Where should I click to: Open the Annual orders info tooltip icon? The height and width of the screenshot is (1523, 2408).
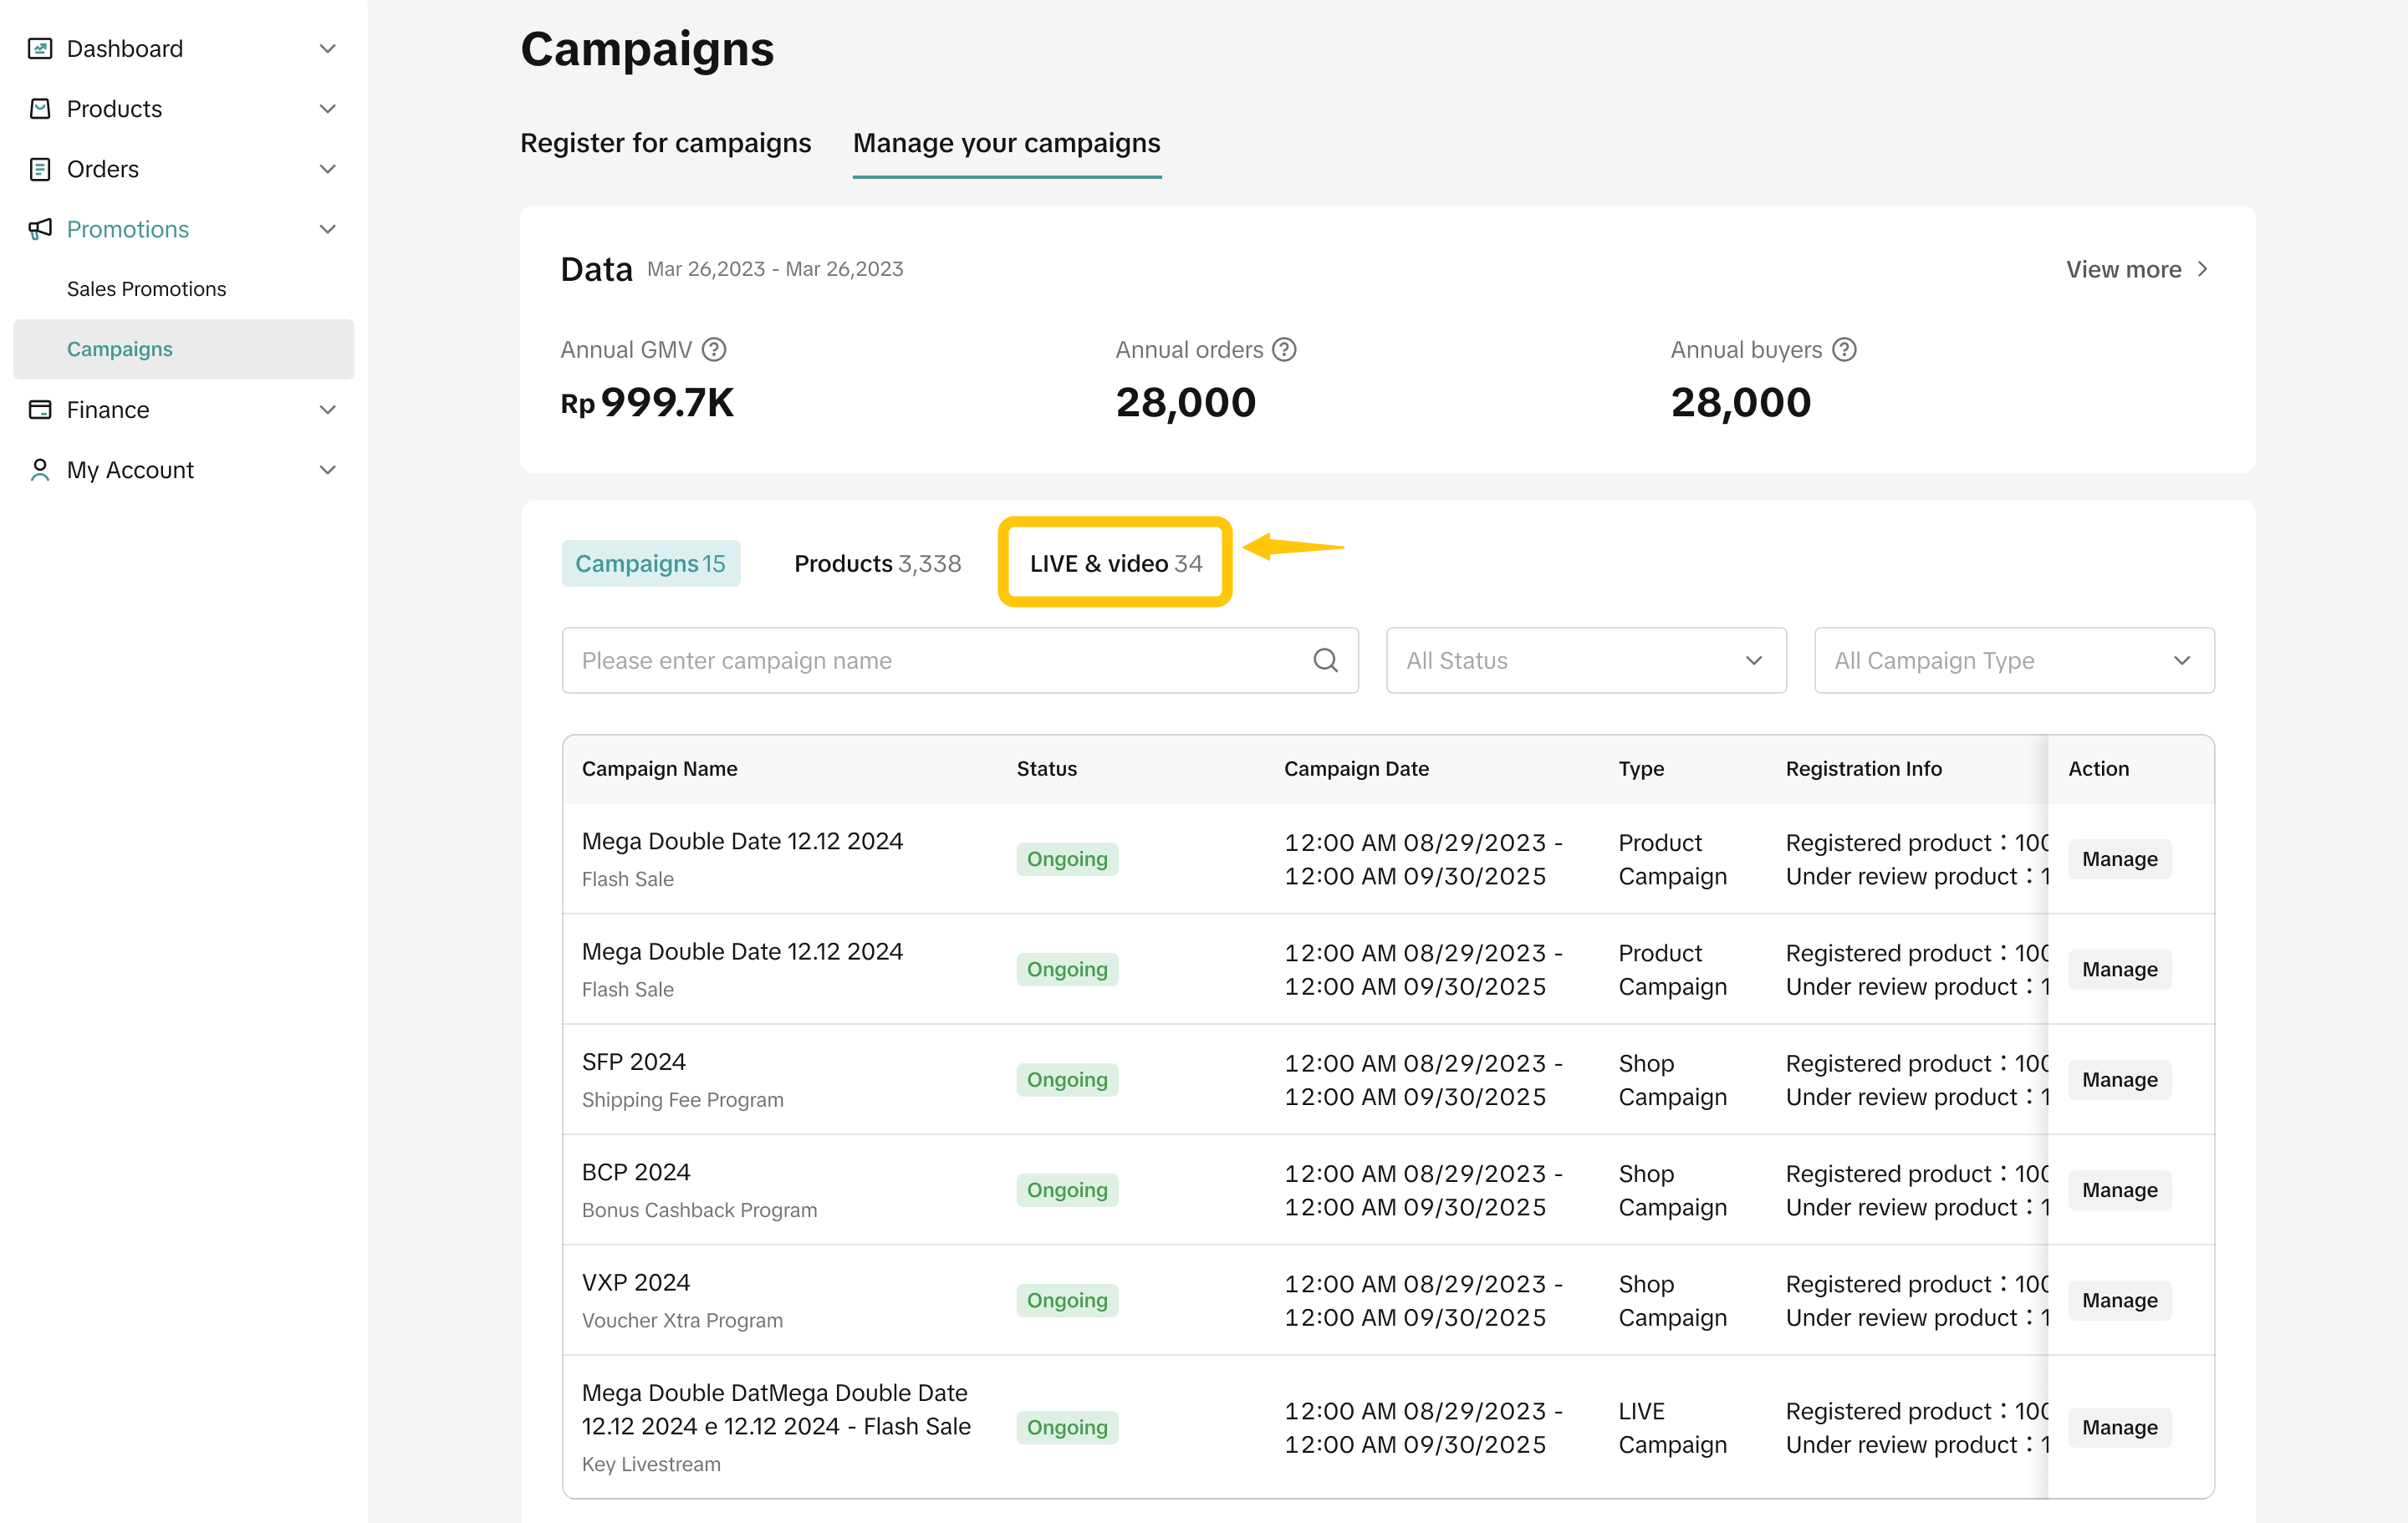coord(1284,350)
